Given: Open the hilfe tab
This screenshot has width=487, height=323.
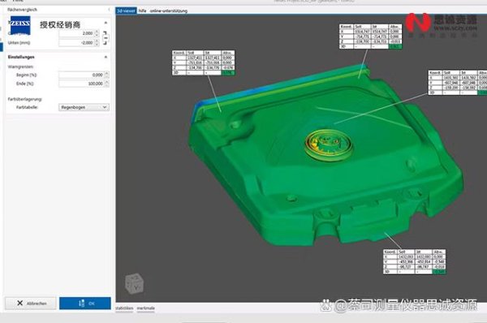Looking at the screenshot, I should point(142,11).
